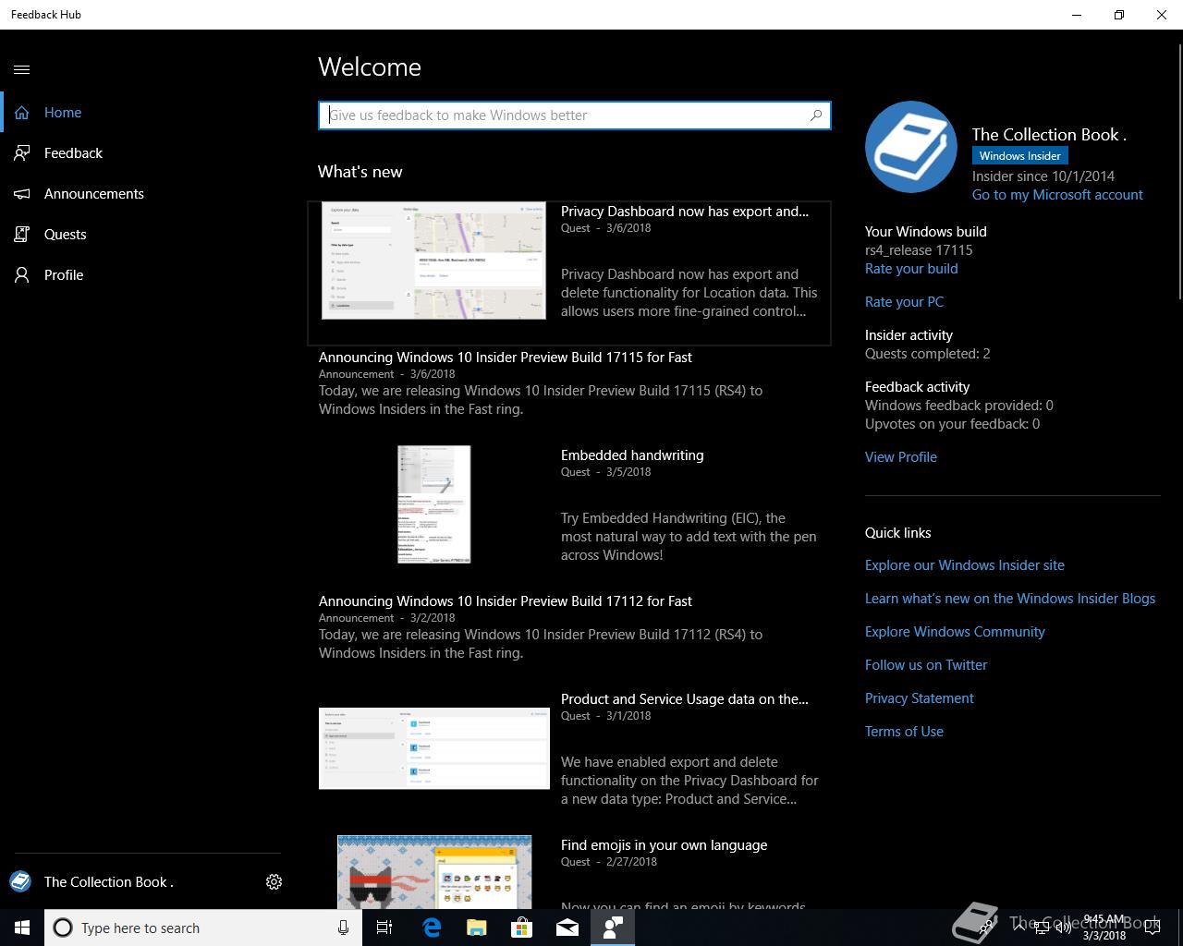Click The Collection Book profile avatar
Image resolution: width=1183 pixels, height=946 pixels.
tap(911, 147)
